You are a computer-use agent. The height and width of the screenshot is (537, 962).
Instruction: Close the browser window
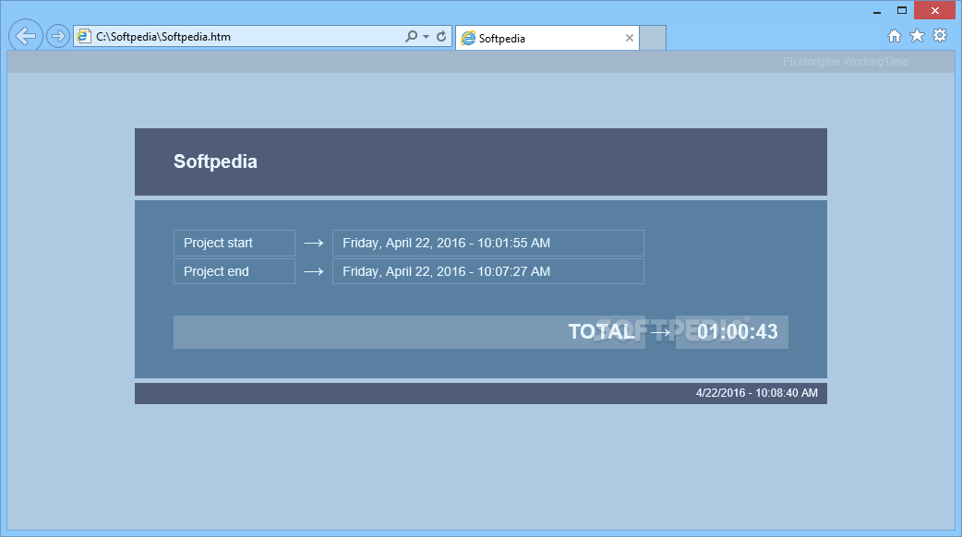tap(935, 10)
